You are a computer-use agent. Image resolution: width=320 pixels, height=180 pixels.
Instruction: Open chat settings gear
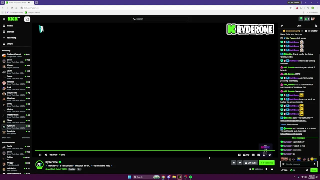pyautogui.click(x=307, y=170)
